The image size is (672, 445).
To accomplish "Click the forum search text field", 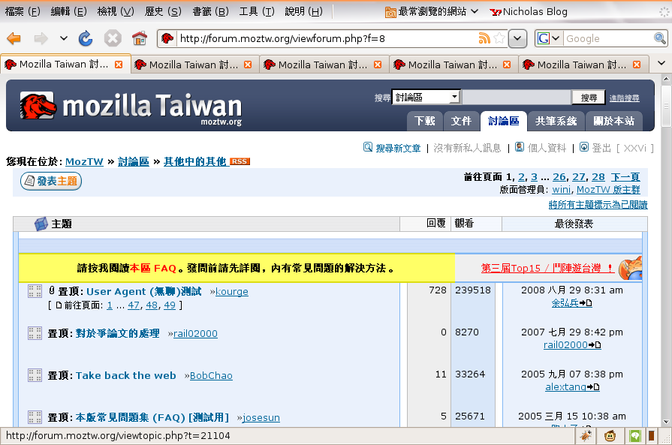I will click(x=516, y=98).
